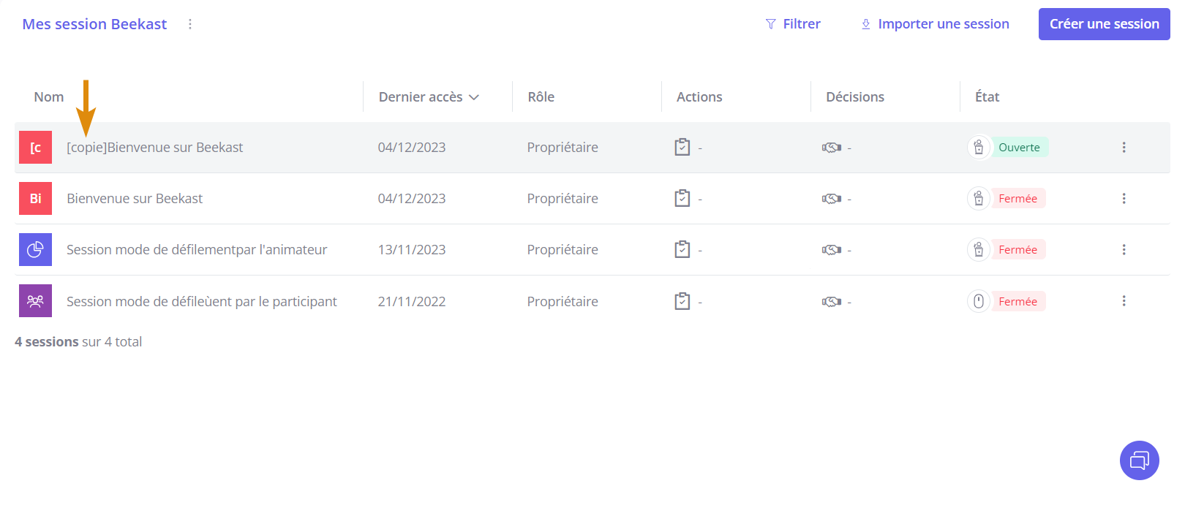Toggle the Ouverte status of copied session

point(1019,148)
